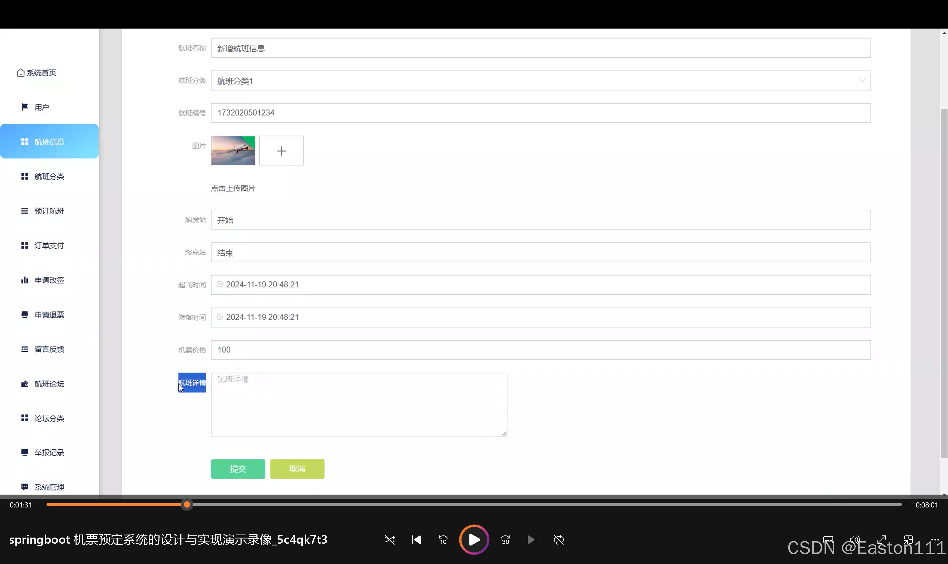948x564 pixels.
Task: Click the monitor icon beside 举报记录
Action: (x=25, y=452)
